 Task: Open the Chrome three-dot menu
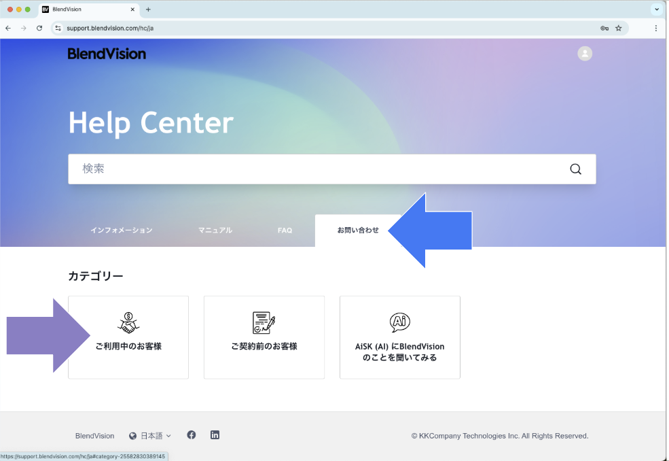[x=656, y=28]
